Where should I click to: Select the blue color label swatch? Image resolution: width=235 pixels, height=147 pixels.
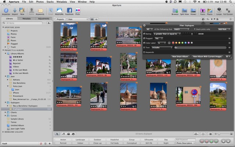point(185,43)
